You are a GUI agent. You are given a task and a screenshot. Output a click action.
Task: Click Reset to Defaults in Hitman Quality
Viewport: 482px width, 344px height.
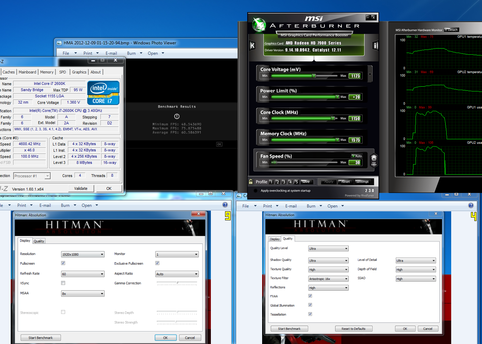354,329
